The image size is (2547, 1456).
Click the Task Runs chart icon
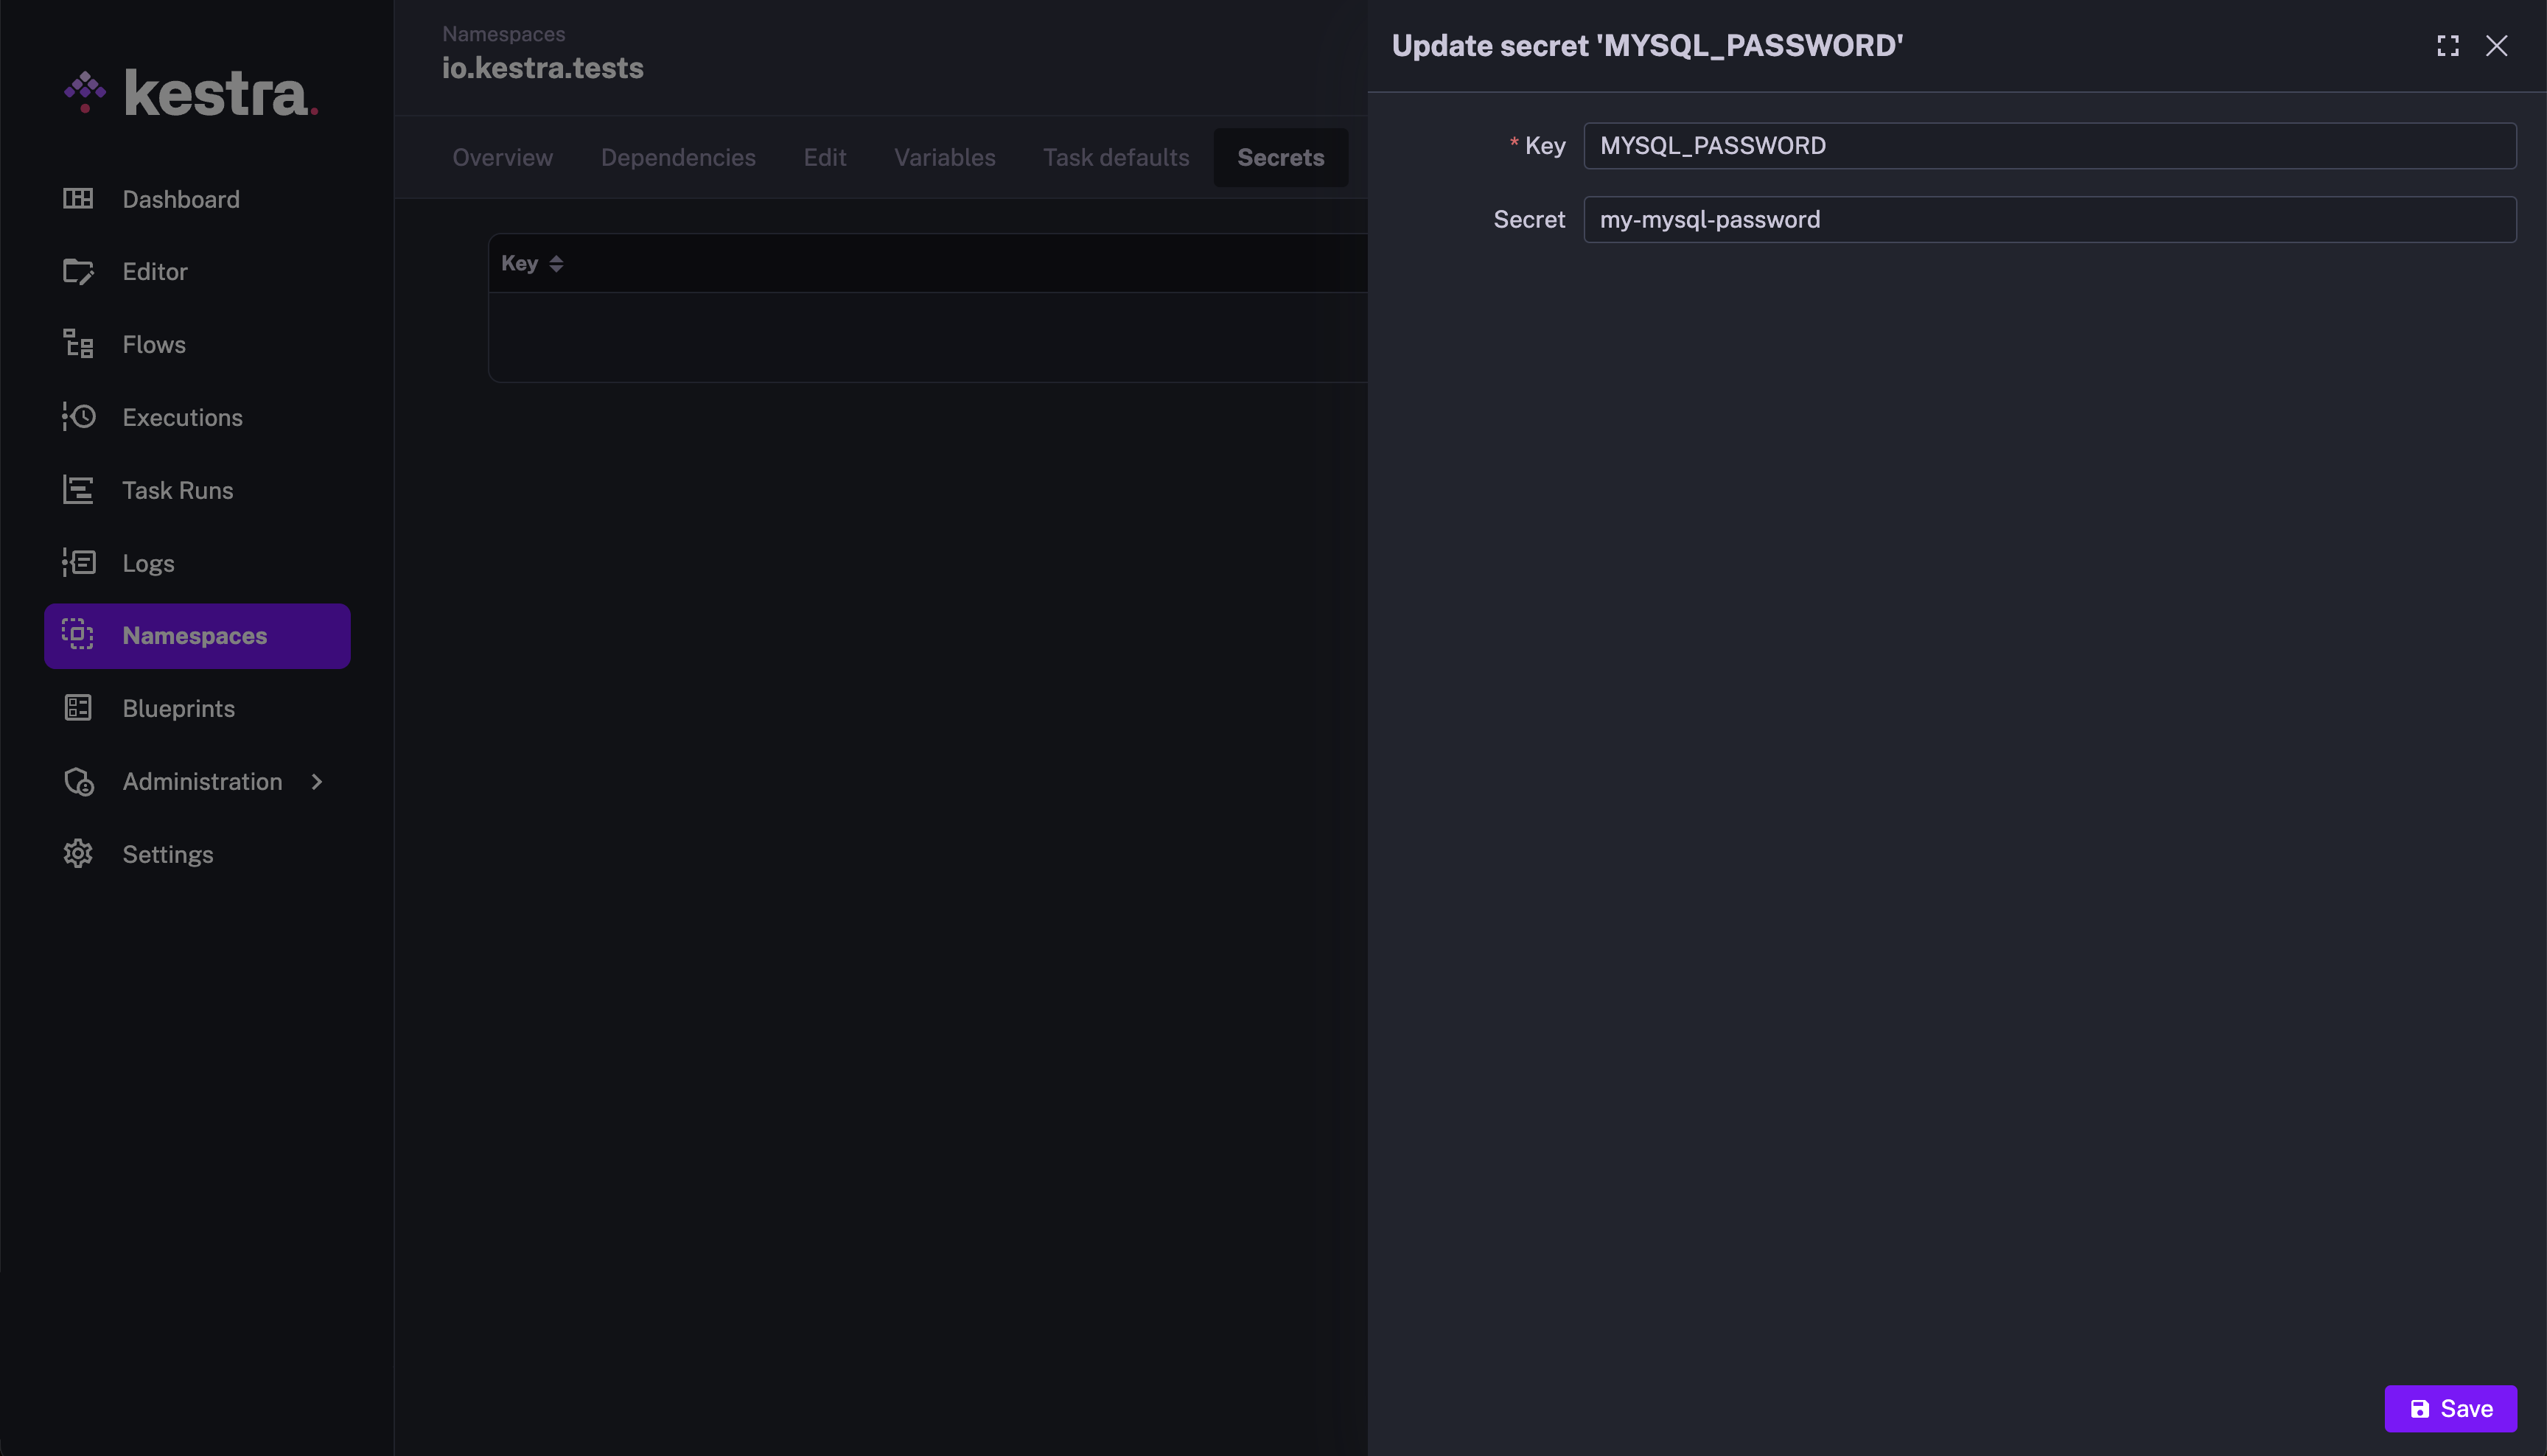click(78, 490)
